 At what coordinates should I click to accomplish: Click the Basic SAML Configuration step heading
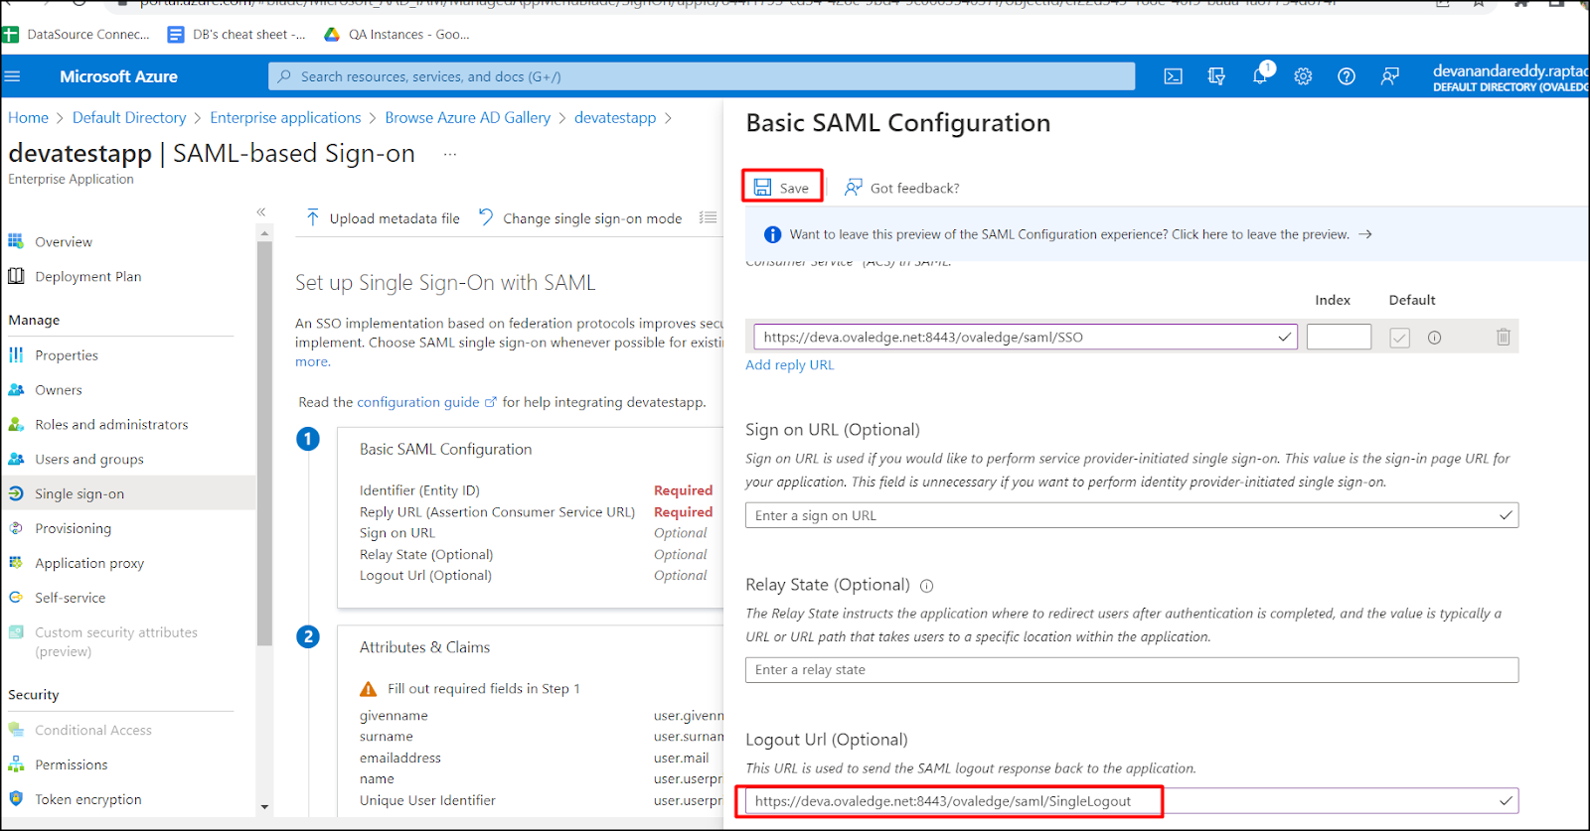[x=445, y=449]
